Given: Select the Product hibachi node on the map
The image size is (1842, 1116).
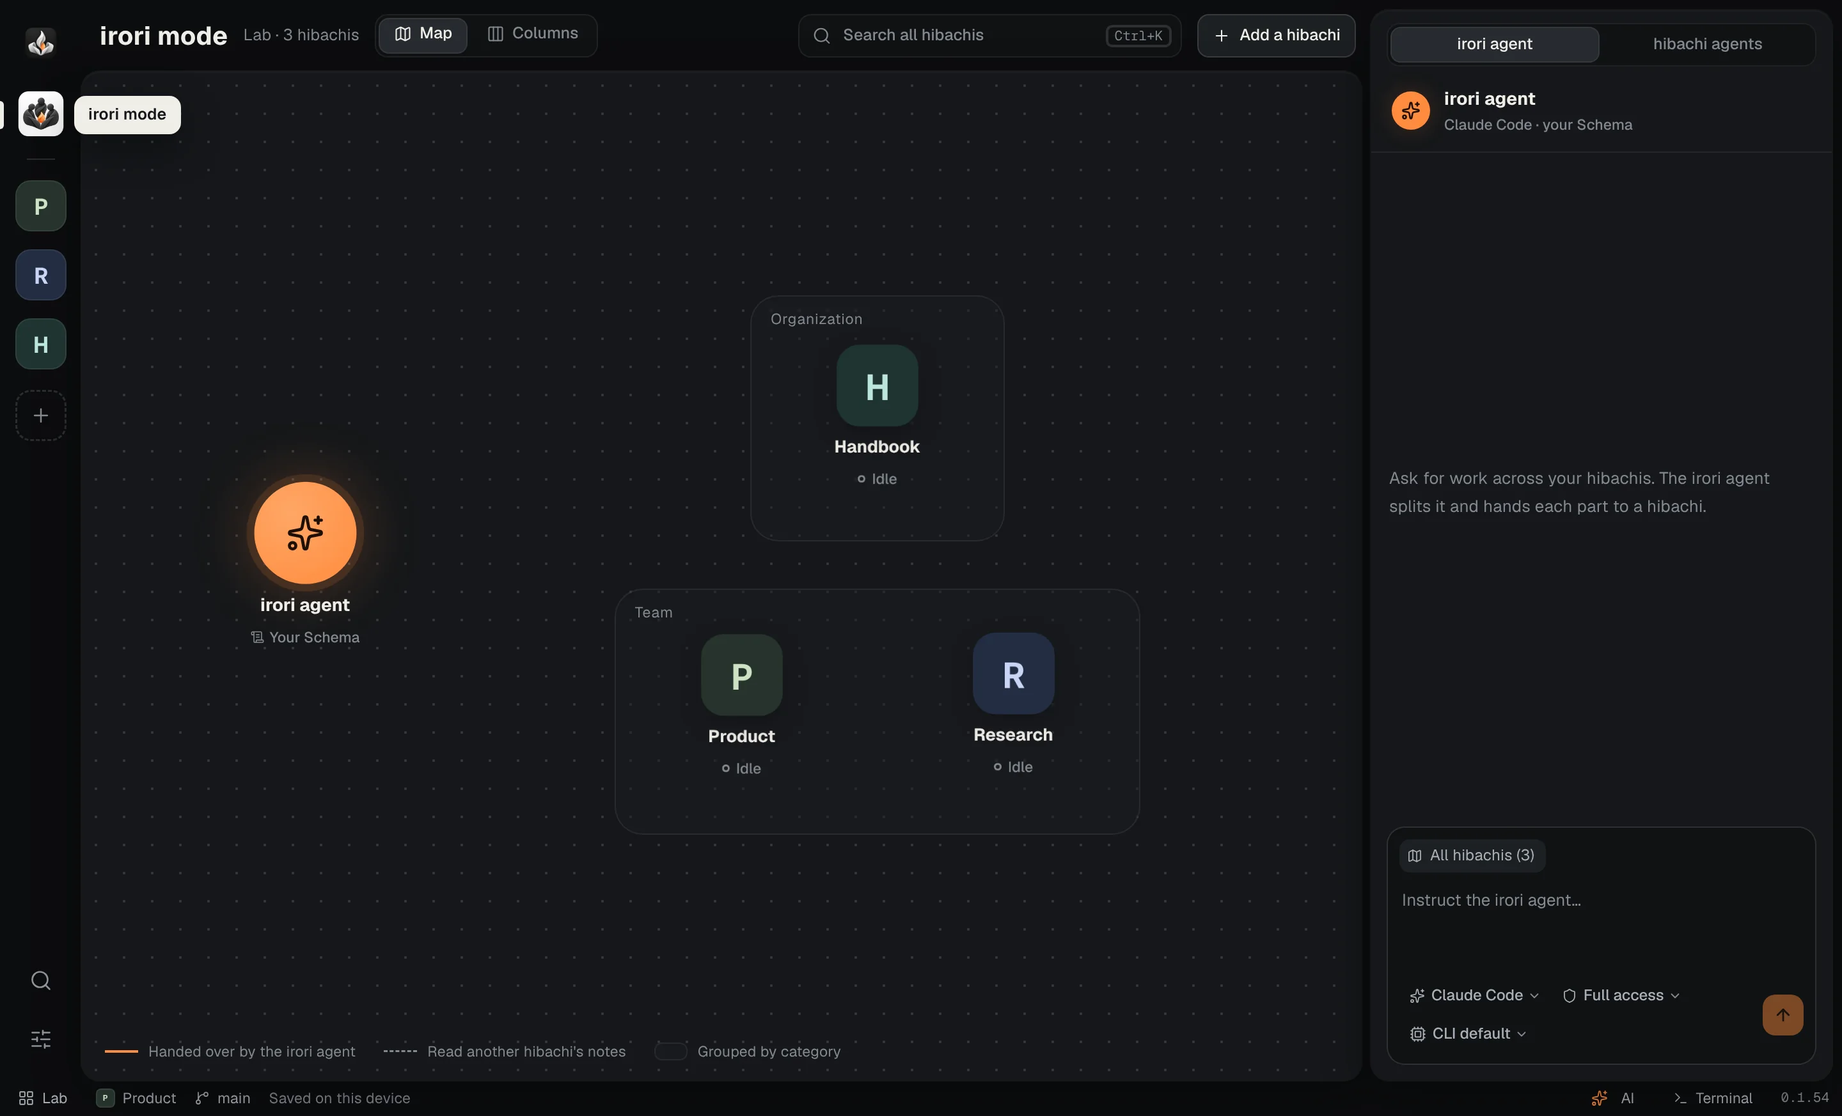Looking at the screenshot, I should (x=741, y=675).
